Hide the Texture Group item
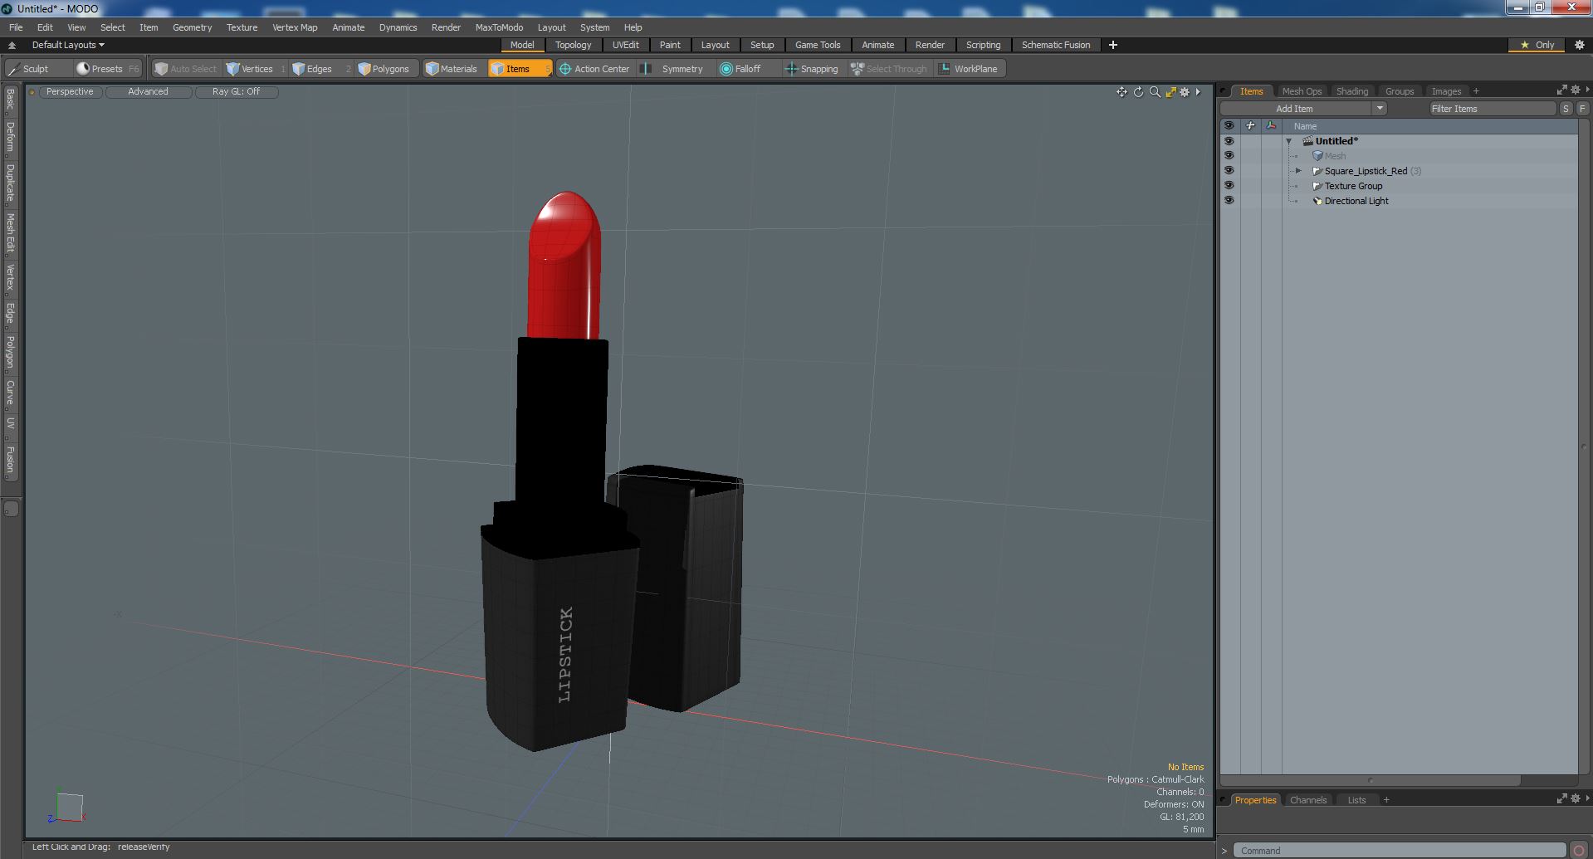The image size is (1593, 859). coord(1229,186)
